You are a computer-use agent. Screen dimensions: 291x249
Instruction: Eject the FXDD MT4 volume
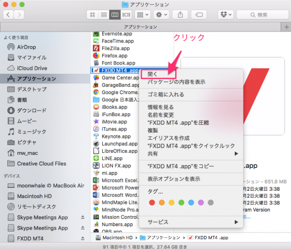(82, 238)
